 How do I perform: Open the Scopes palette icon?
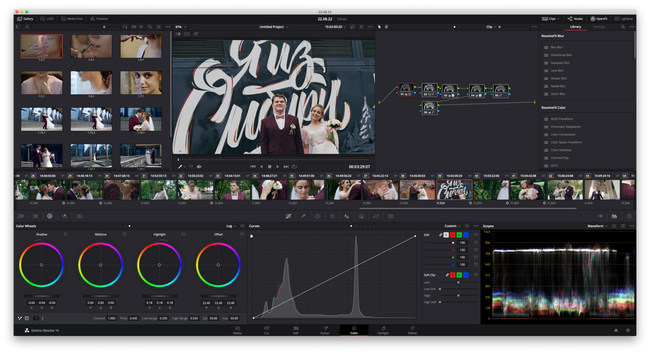pos(614,216)
